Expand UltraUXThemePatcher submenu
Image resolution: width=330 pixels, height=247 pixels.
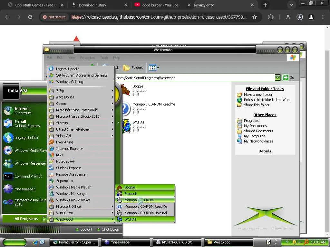click(81, 129)
